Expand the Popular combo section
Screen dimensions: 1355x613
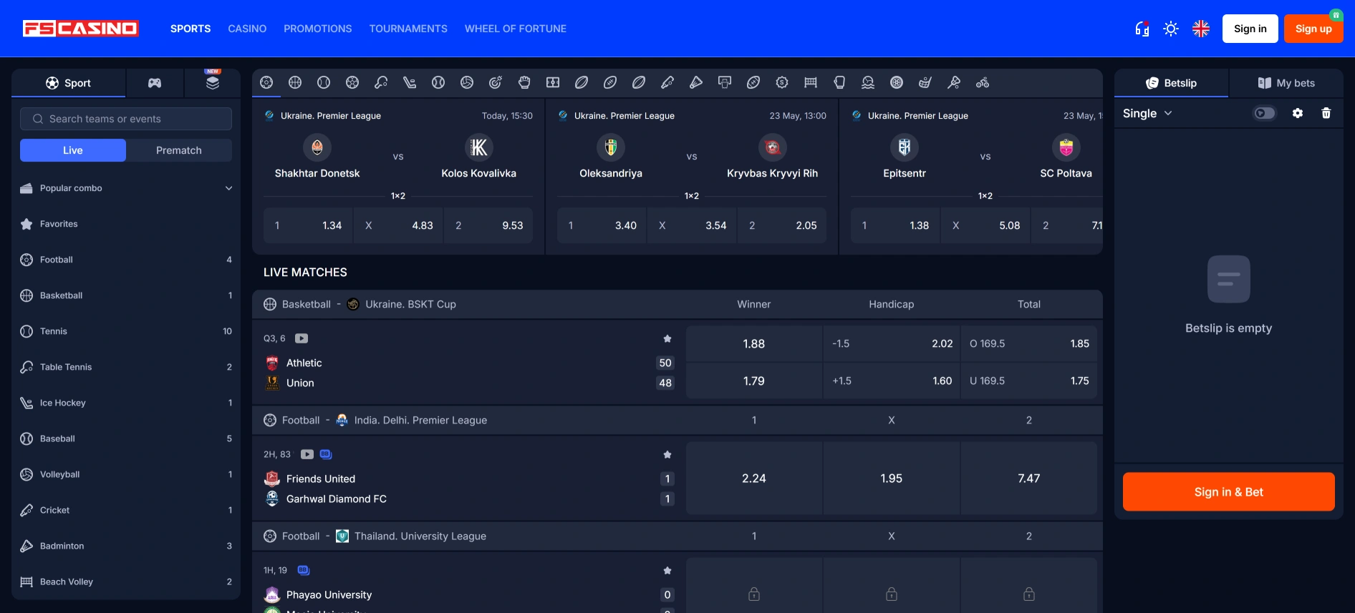click(x=126, y=188)
